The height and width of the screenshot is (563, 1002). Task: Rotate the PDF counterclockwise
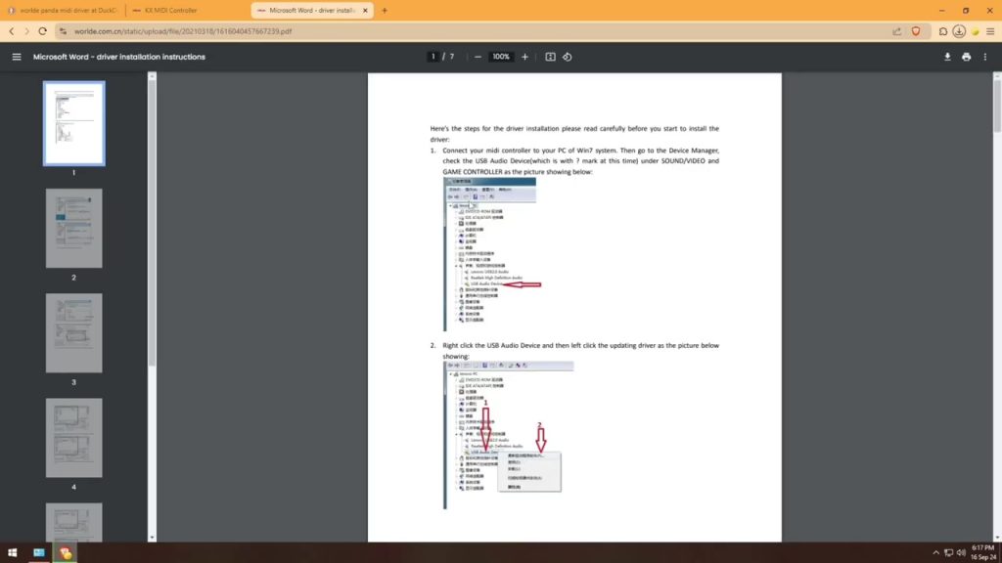click(x=567, y=57)
